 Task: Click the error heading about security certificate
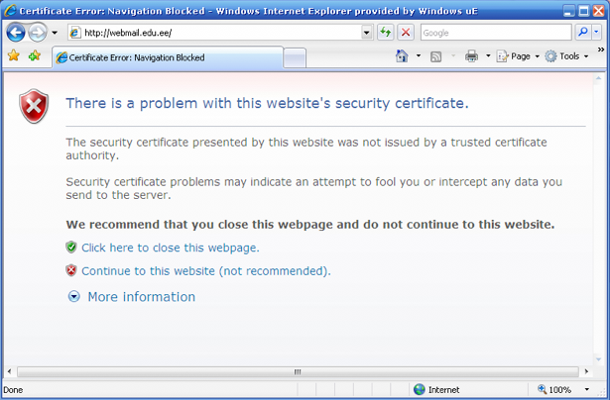267,103
